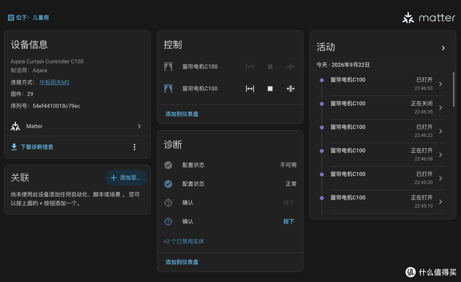Viewport: 461px width, 282px height.
Task: Expand the 正在关闭 22:46:35 activity entry
Action: click(x=441, y=108)
